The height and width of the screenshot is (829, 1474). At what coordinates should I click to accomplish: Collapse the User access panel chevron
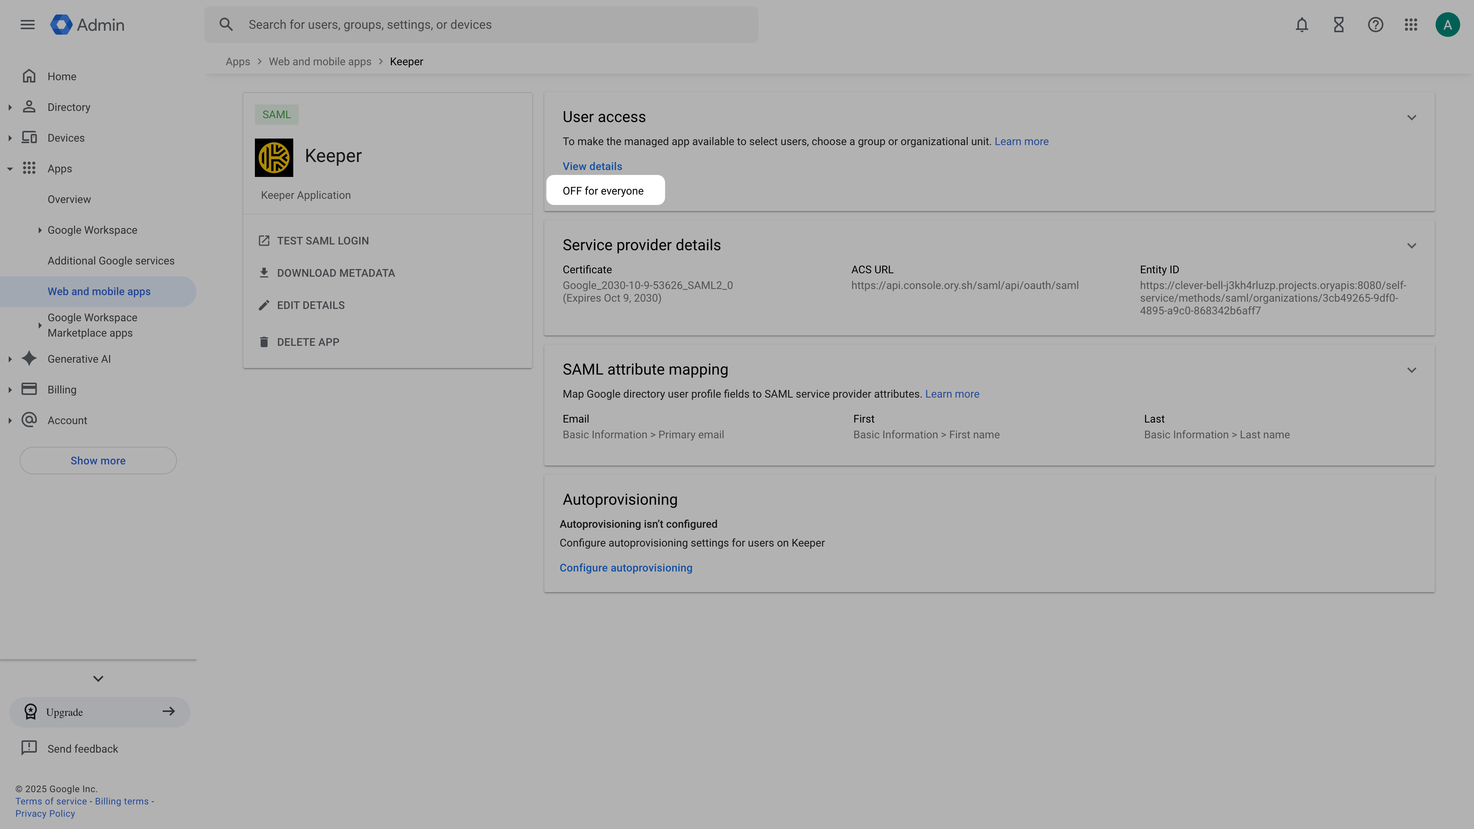click(1412, 117)
